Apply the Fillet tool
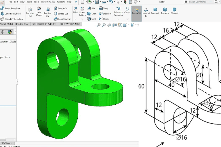 click(76, 10)
